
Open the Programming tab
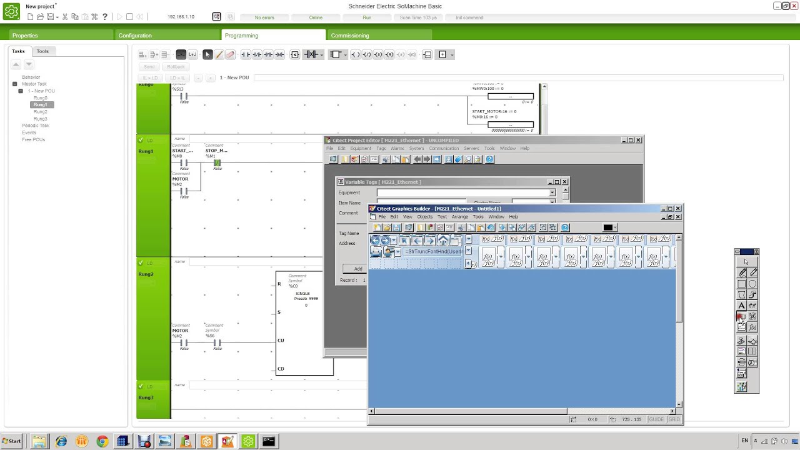point(274,36)
